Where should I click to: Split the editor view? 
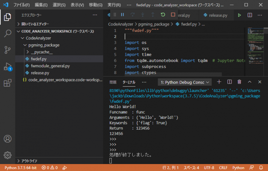point(250,15)
